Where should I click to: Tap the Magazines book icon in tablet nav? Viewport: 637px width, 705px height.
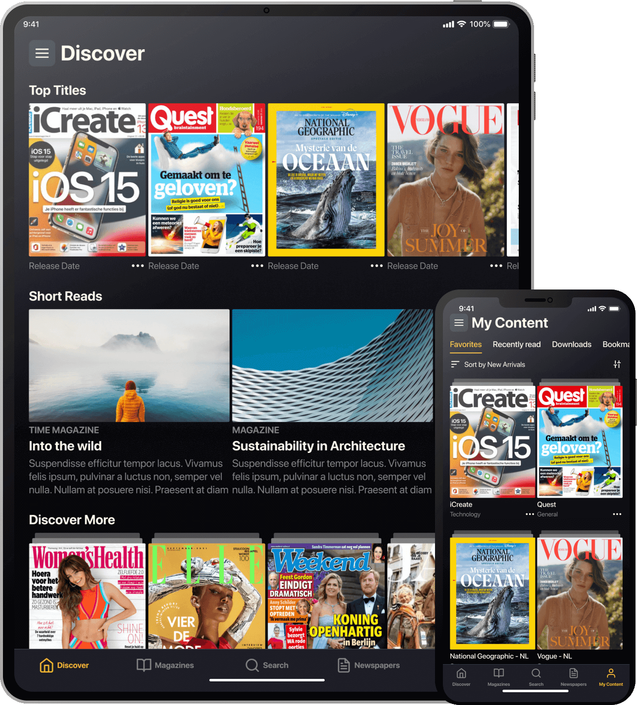(144, 665)
